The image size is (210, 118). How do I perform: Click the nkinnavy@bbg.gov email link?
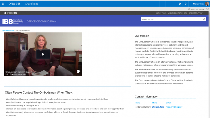[174, 107]
